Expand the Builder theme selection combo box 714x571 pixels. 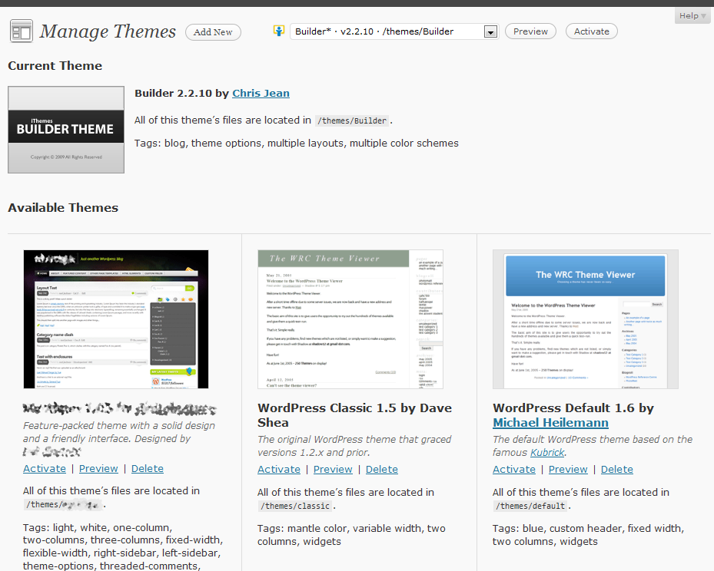[x=394, y=31]
